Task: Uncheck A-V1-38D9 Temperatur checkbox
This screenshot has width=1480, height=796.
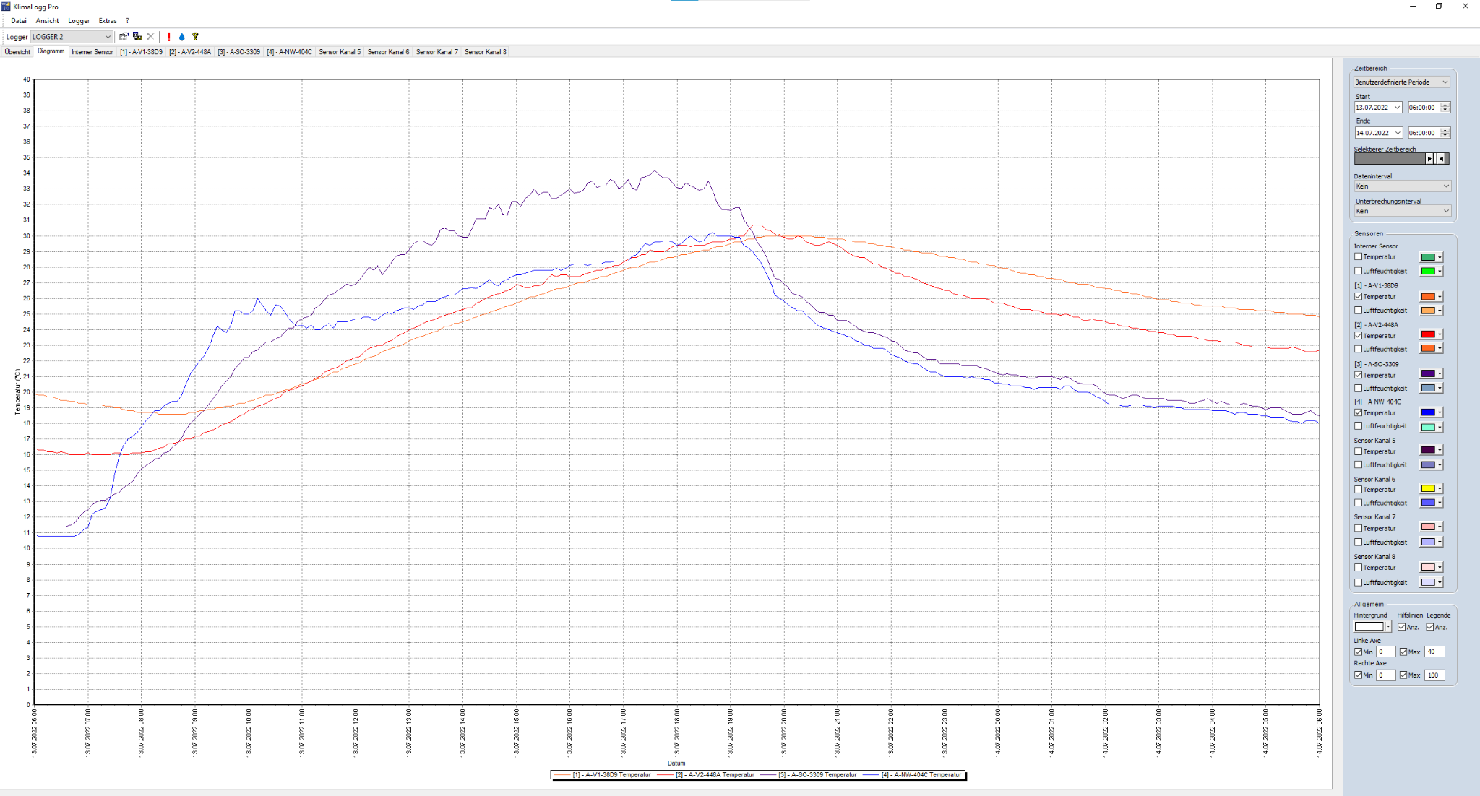Action: [x=1359, y=296]
